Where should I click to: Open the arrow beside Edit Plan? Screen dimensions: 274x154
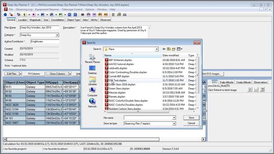click(21, 74)
